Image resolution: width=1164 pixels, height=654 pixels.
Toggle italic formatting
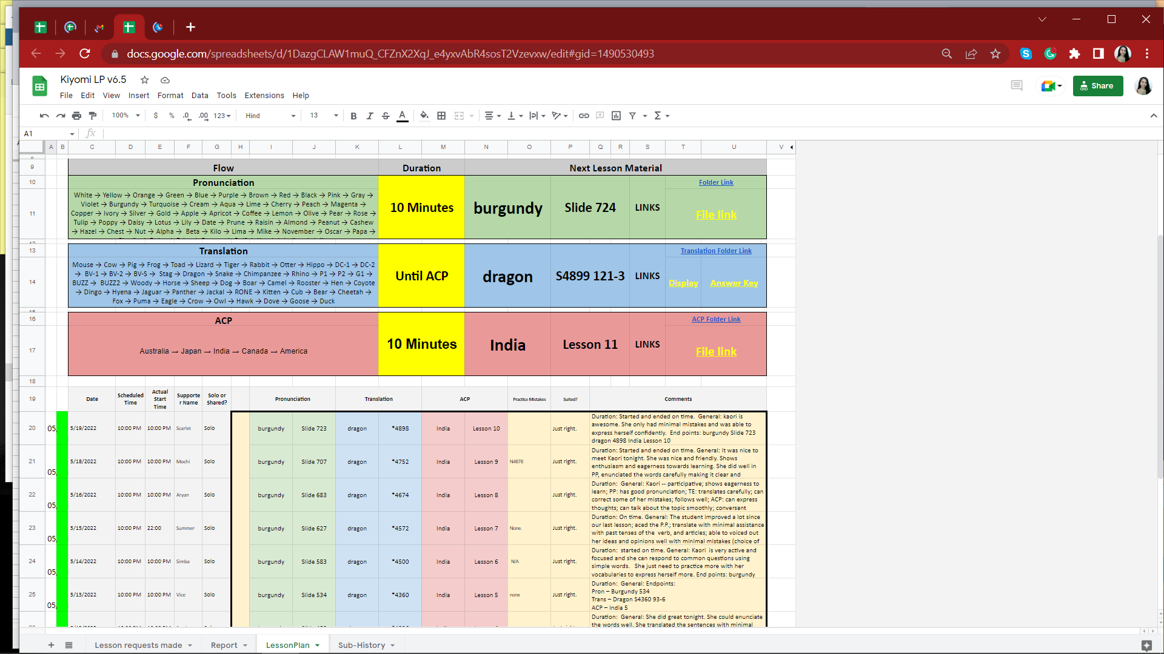click(370, 116)
